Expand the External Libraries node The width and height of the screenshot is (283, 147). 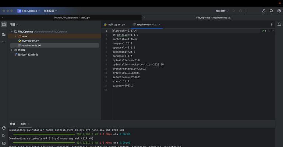12,50
